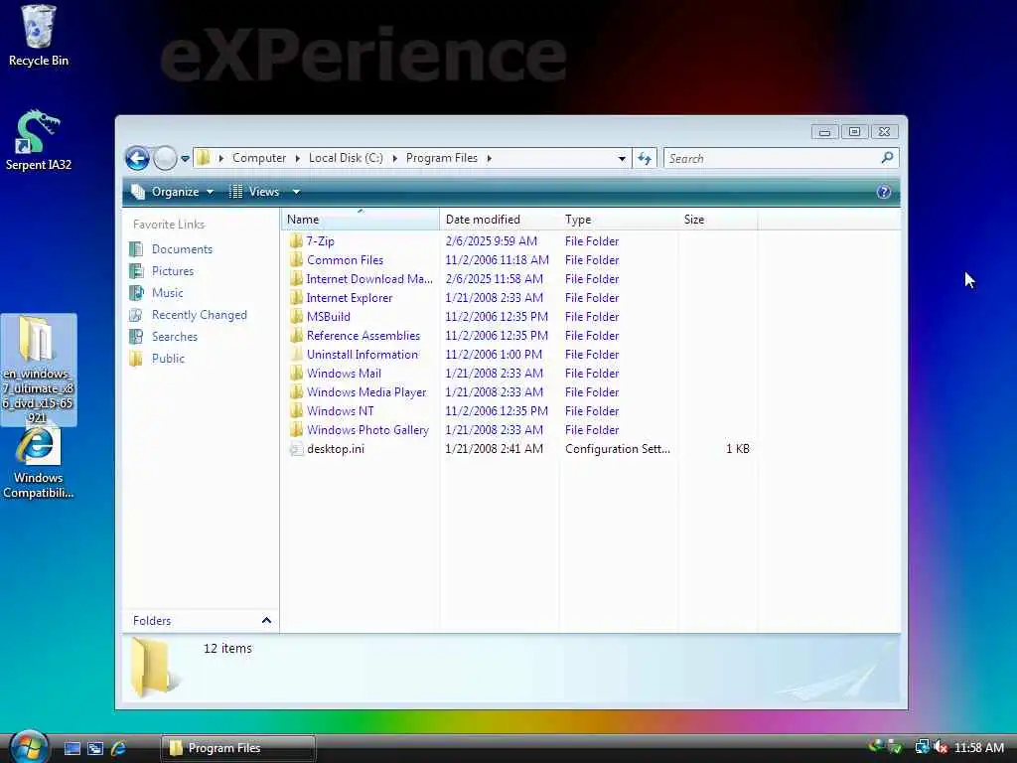Click the Forward navigation button
This screenshot has width=1017, height=763.
click(165, 158)
